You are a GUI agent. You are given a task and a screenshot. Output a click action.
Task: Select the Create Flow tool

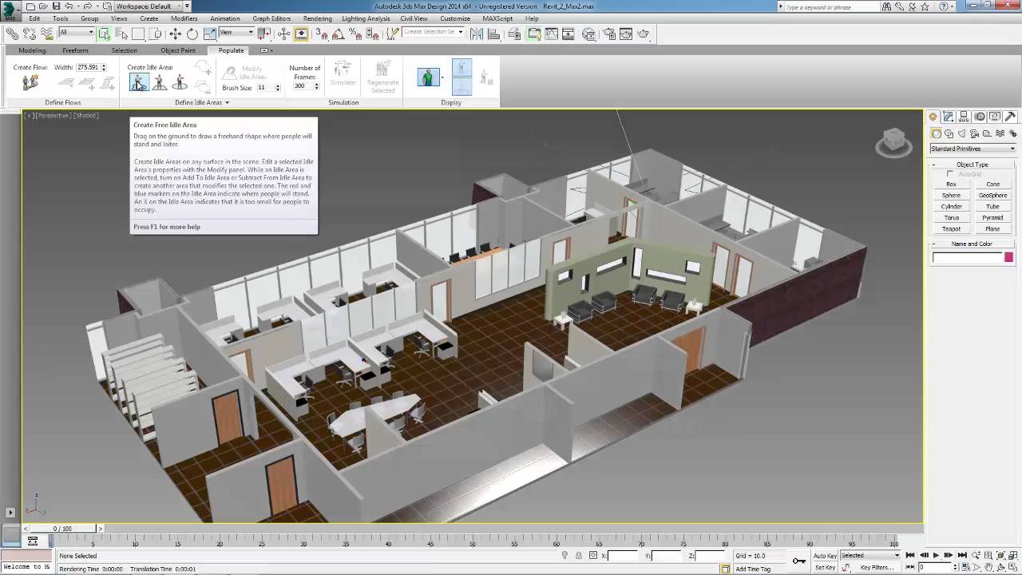[30, 83]
